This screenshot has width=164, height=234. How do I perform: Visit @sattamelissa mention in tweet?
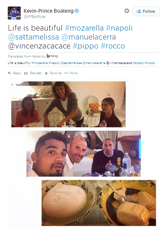coord(33,37)
